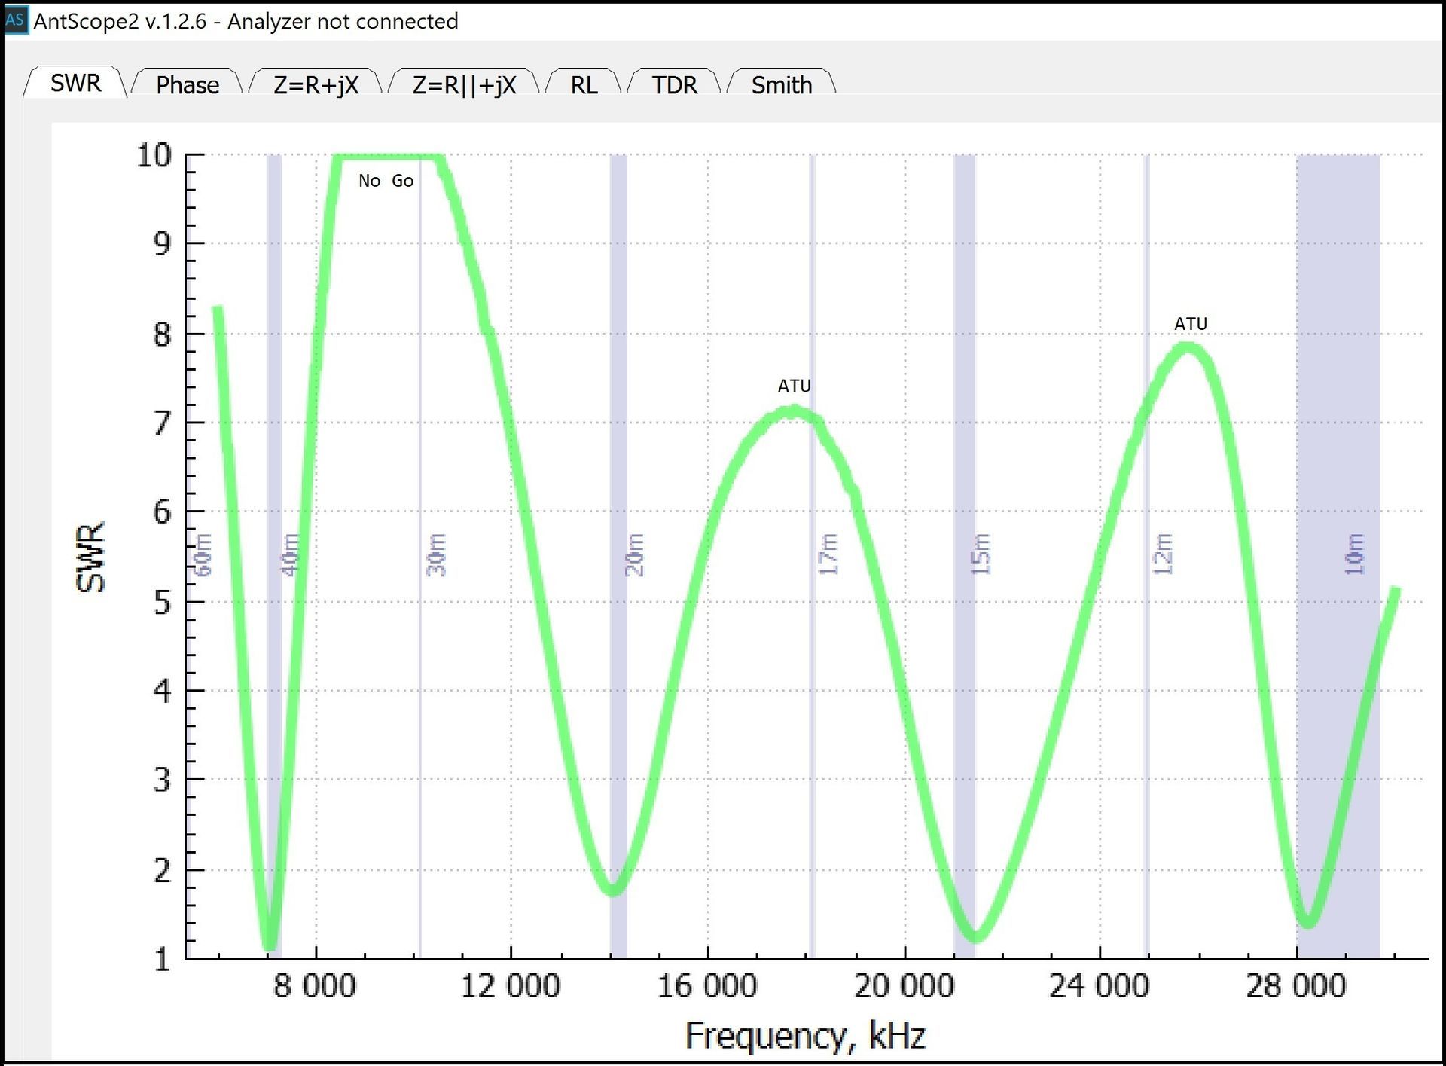Click the 30m band line label
The image size is (1446, 1066).
point(436,554)
